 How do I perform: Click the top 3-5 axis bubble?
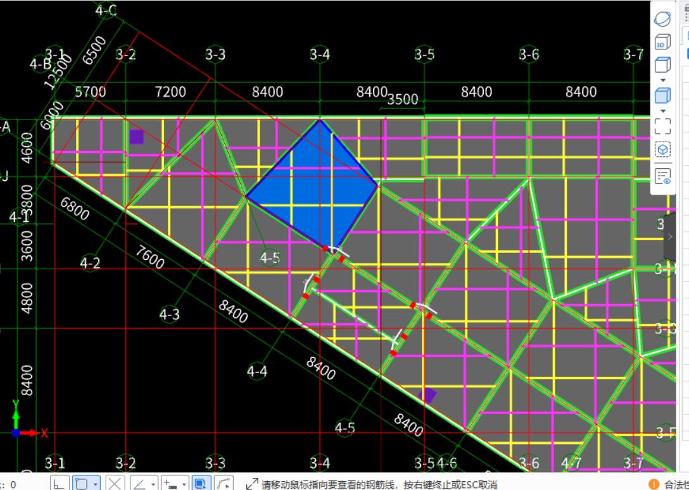click(424, 54)
